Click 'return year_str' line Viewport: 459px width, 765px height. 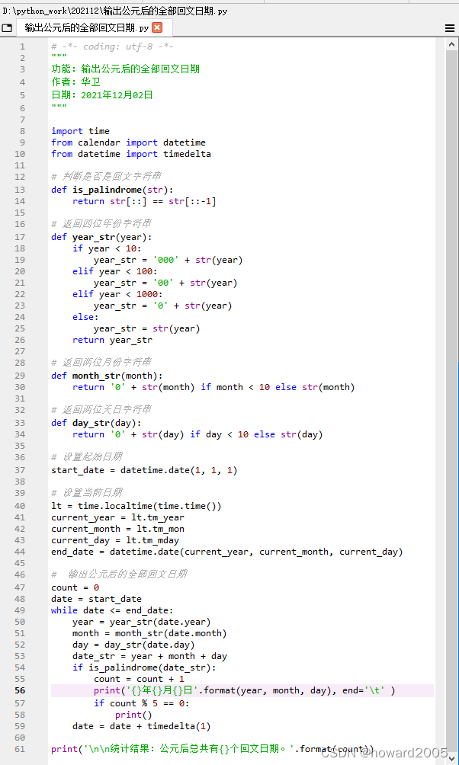pyautogui.click(x=112, y=340)
